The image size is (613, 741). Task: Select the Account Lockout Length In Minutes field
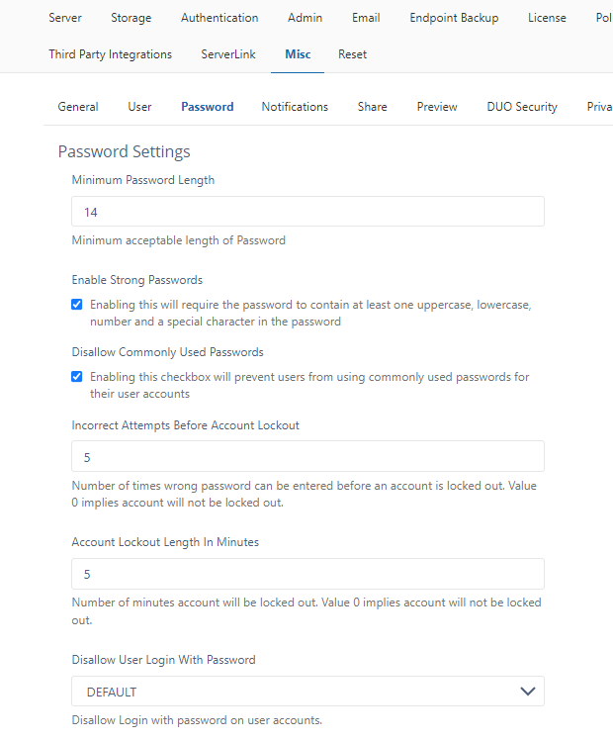pos(307,574)
